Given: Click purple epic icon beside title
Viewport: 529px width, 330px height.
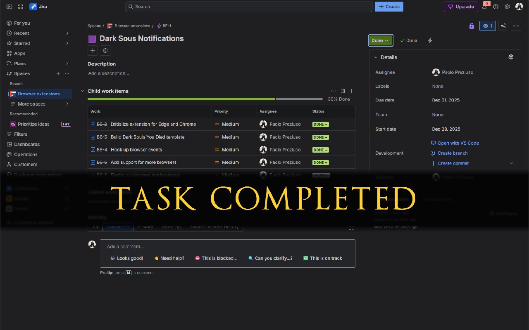Looking at the screenshot, I should point(92,39).
